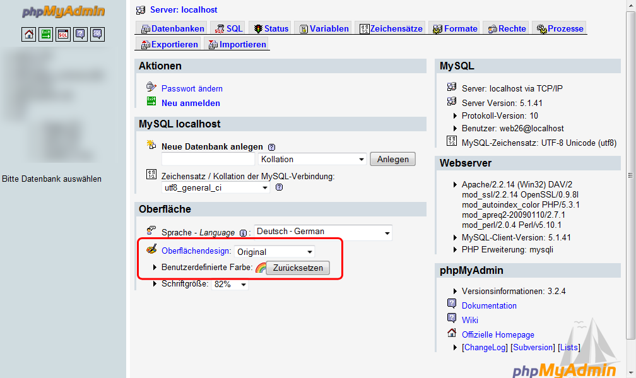Click the Bitte Datenbank auswählen text
The height and width of the screenshot is (378, 636).
pos(52,179)
